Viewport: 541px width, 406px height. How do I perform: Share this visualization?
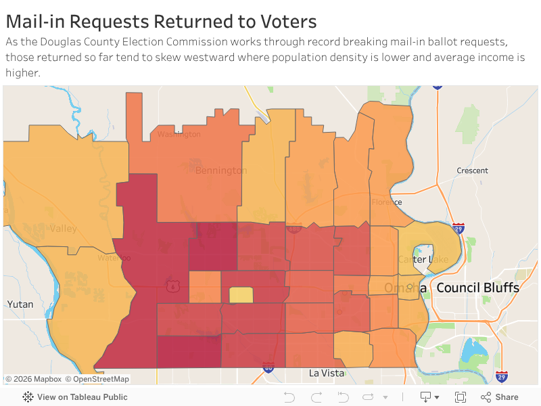[x=499, y=397]
